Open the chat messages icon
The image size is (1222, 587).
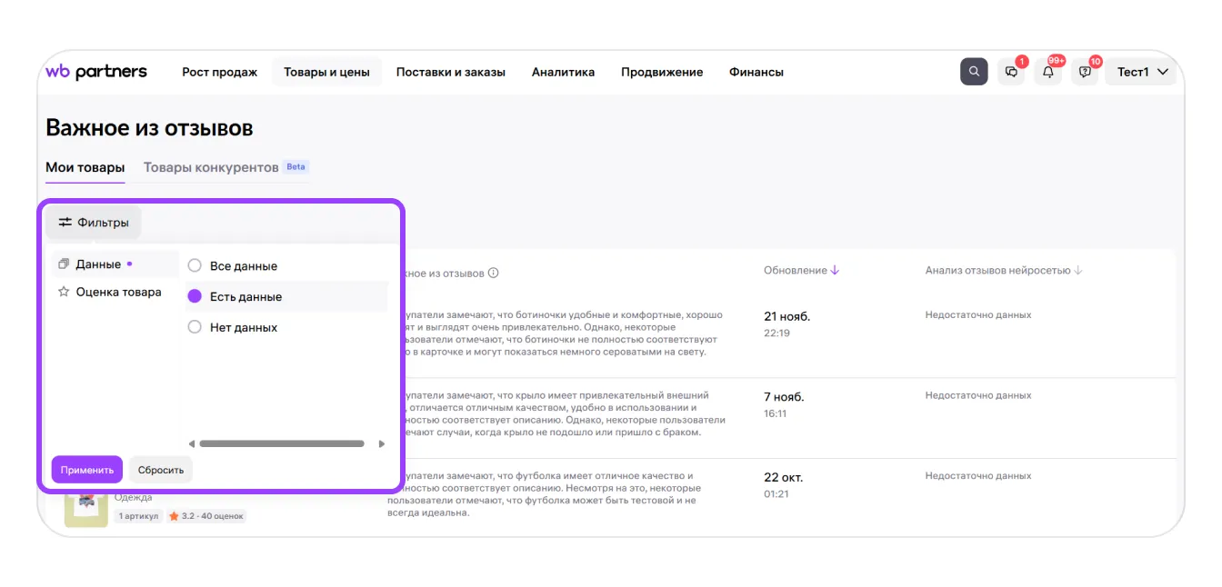pos(1011,72)
